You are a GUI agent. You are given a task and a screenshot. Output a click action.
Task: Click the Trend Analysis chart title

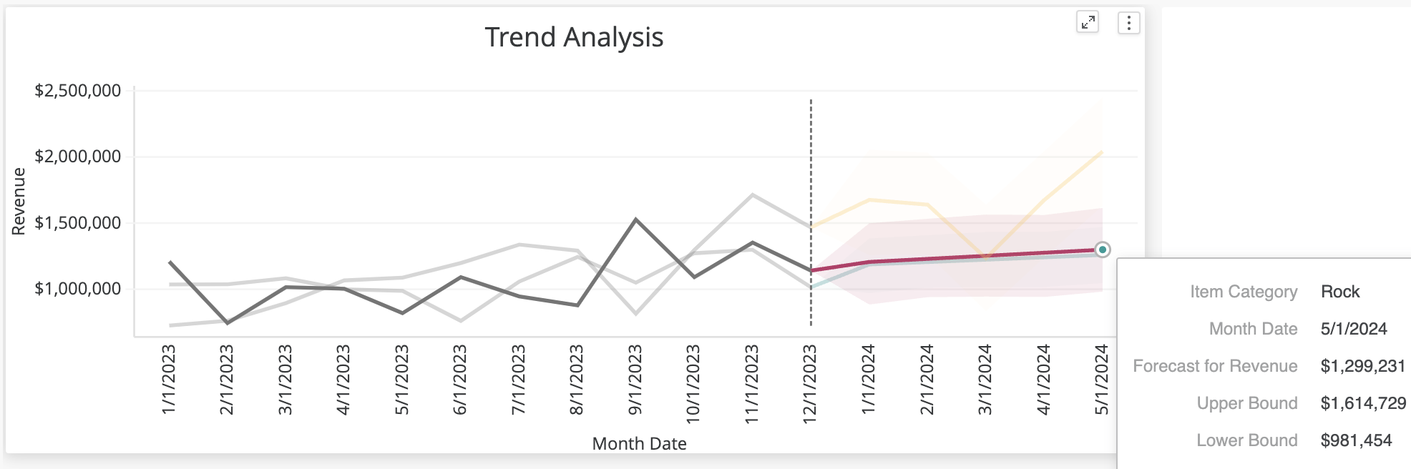coord(574,37)
